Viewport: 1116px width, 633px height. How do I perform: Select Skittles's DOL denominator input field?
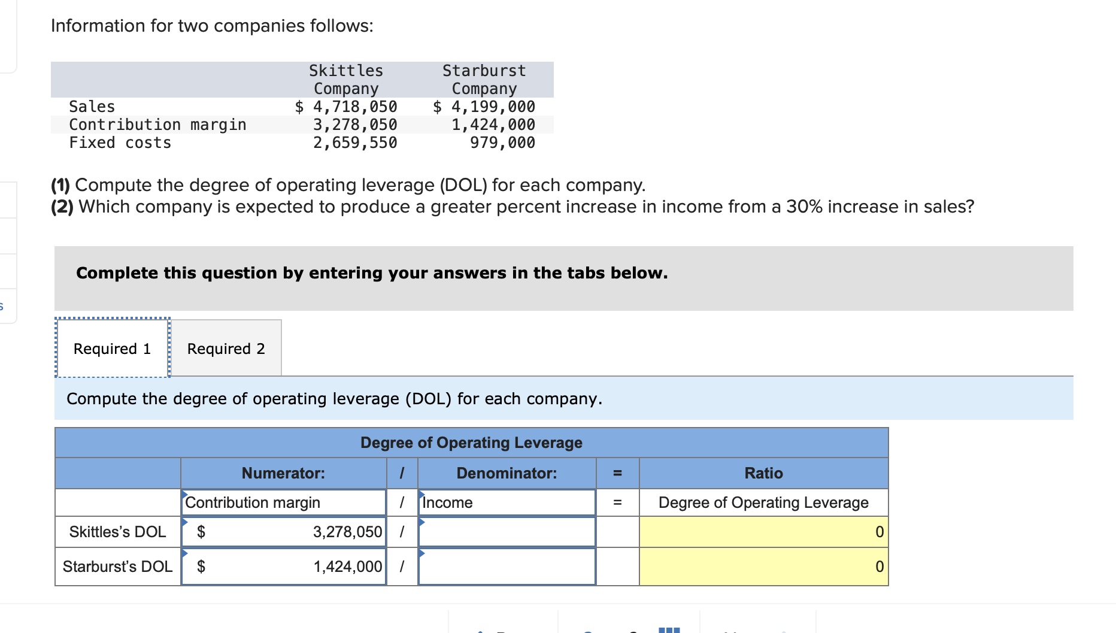click(x=507, y=532)
